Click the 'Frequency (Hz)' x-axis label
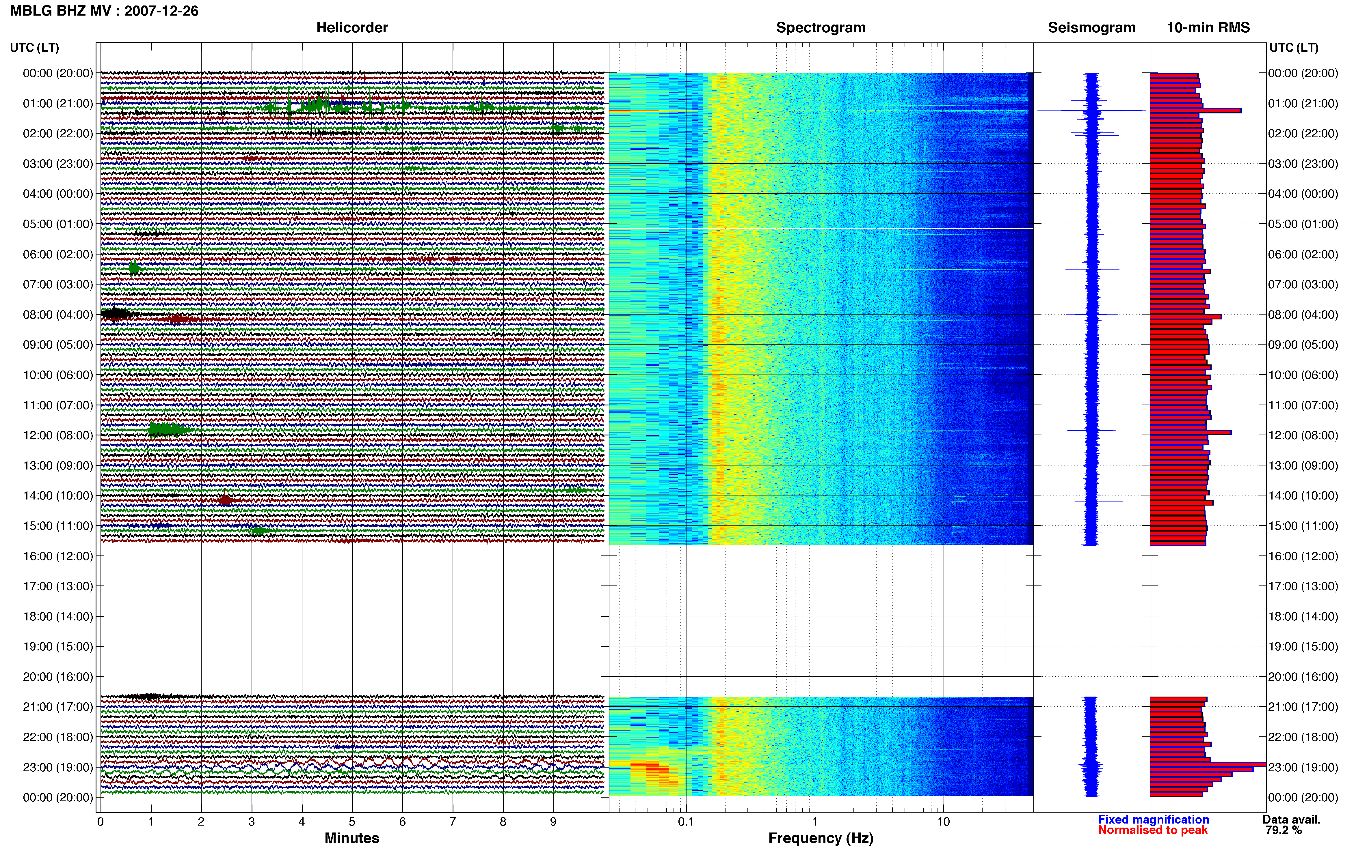 821,838
